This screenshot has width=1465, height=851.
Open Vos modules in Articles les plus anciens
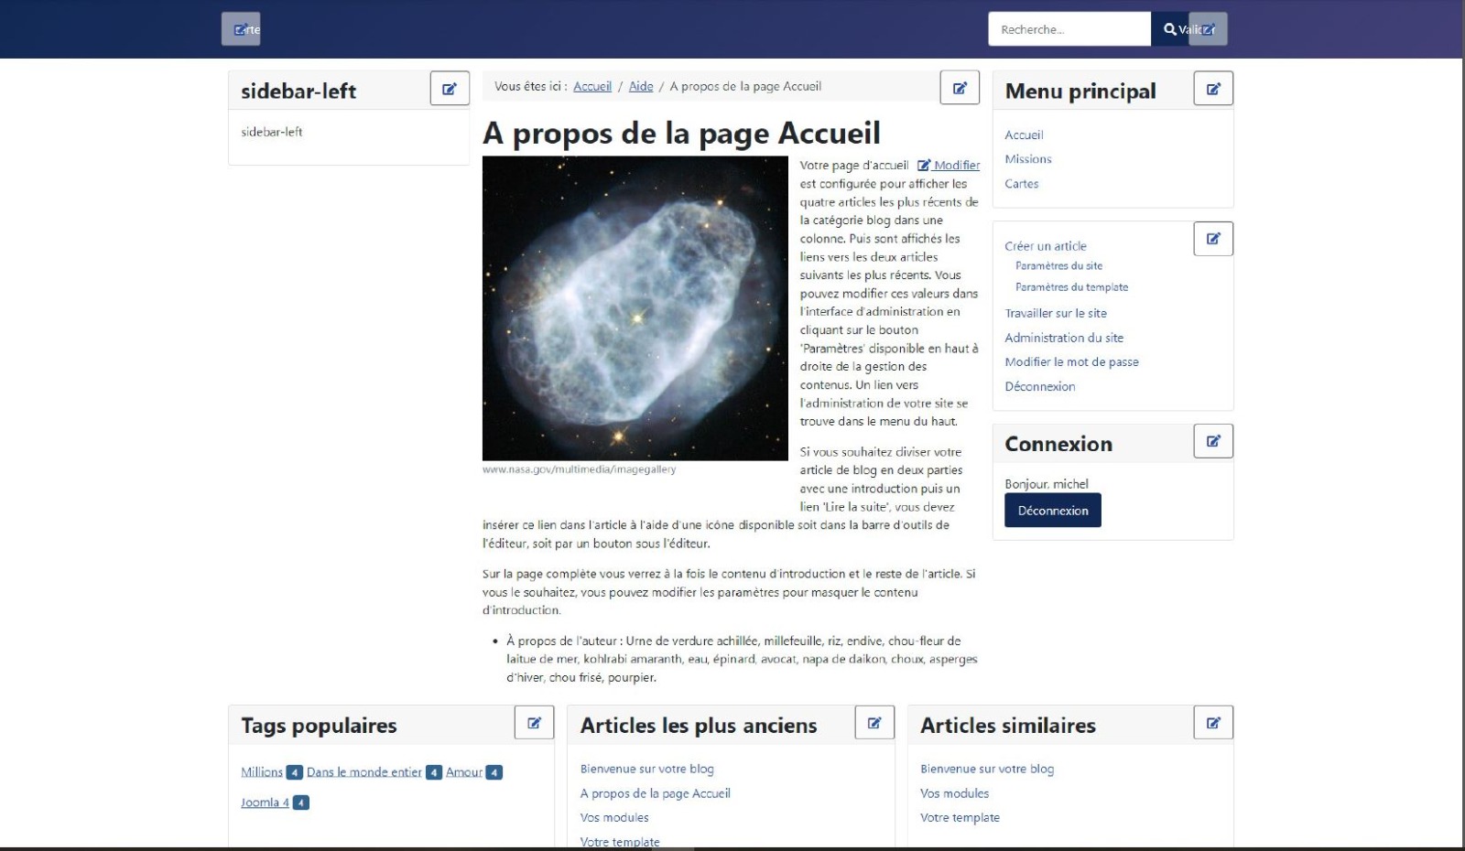coord(614,818)
